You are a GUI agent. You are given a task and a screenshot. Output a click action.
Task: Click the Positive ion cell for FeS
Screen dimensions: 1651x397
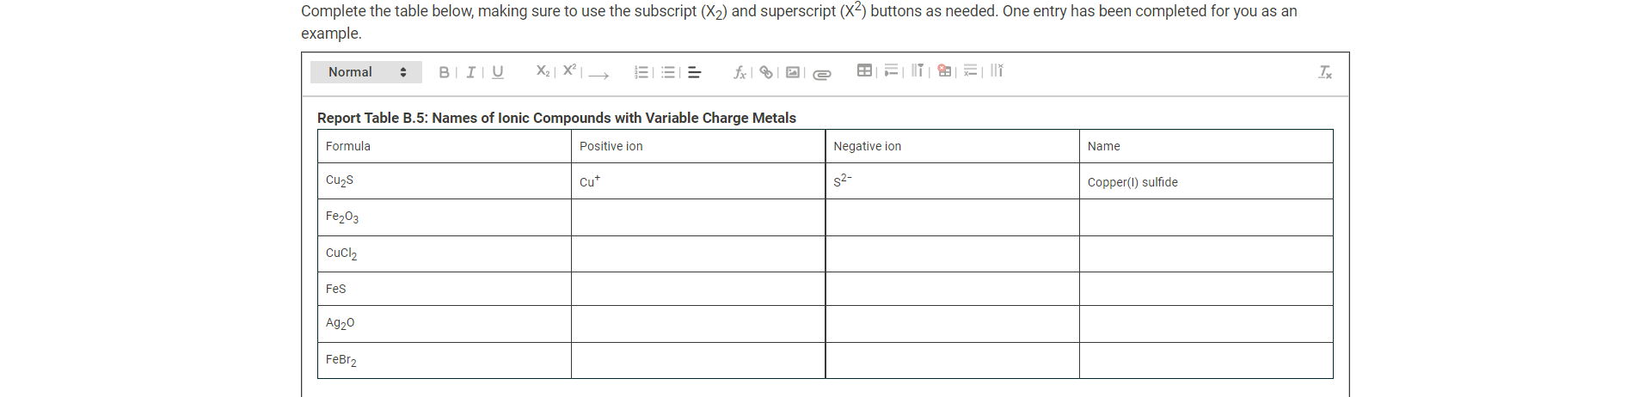698,289
